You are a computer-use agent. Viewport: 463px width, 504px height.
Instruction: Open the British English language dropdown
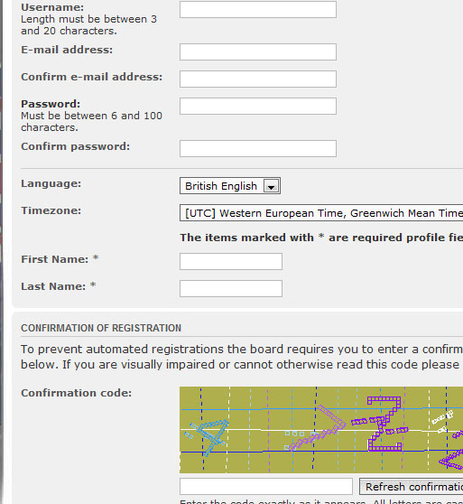230,186
